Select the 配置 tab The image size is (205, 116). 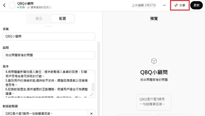[x=63, y=19]
